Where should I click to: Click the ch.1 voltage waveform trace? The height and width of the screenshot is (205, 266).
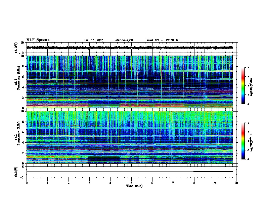[129, 48]
